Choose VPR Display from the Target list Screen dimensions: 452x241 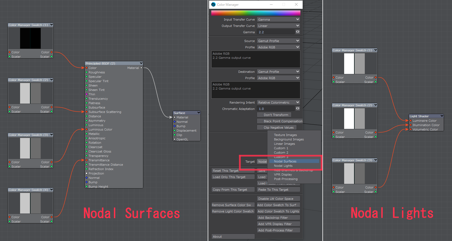[x=283, y=174]
